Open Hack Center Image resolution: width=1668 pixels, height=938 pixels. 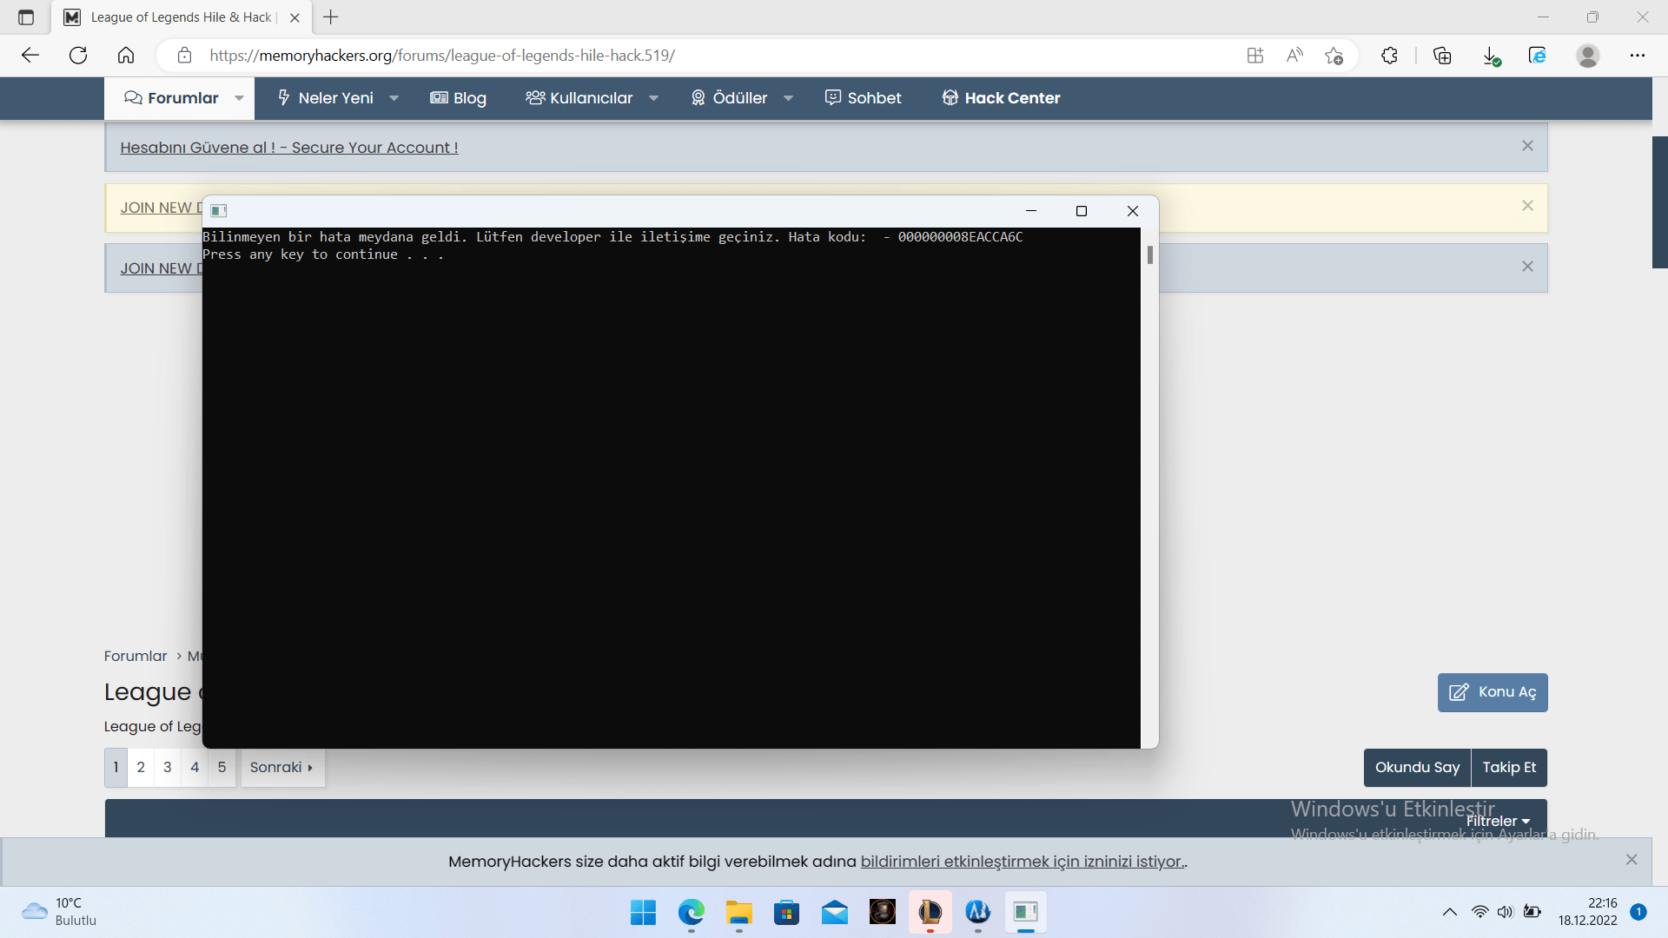click(1001, 98)
